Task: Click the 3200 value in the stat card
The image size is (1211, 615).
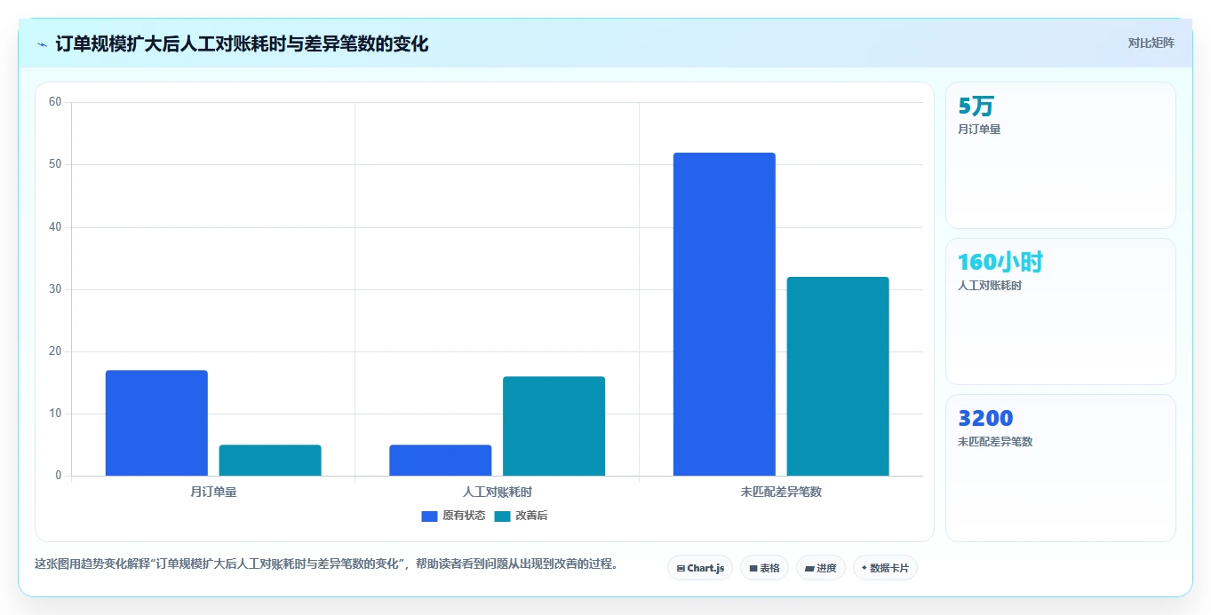Action: pos(985,418)
